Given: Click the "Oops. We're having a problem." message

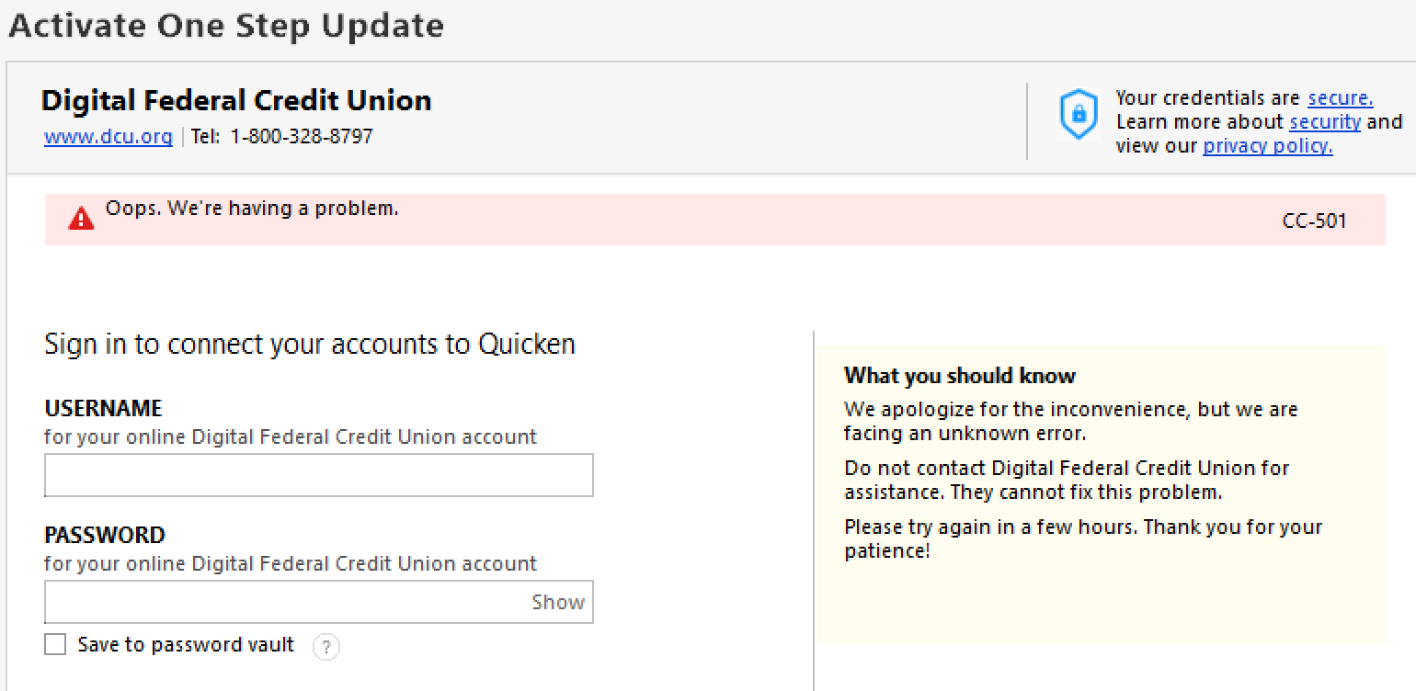Looking at the screenshot, I should click(252, 209).
